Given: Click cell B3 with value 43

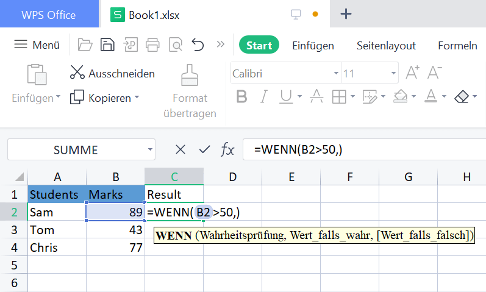Looking at the screenshot, I should (x=115, y=230).
